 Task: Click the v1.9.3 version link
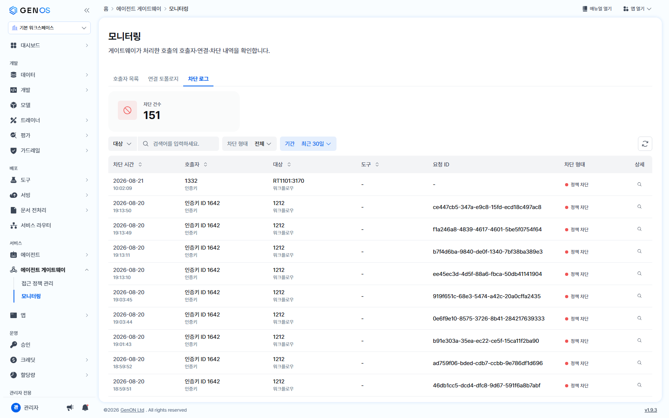651,410
